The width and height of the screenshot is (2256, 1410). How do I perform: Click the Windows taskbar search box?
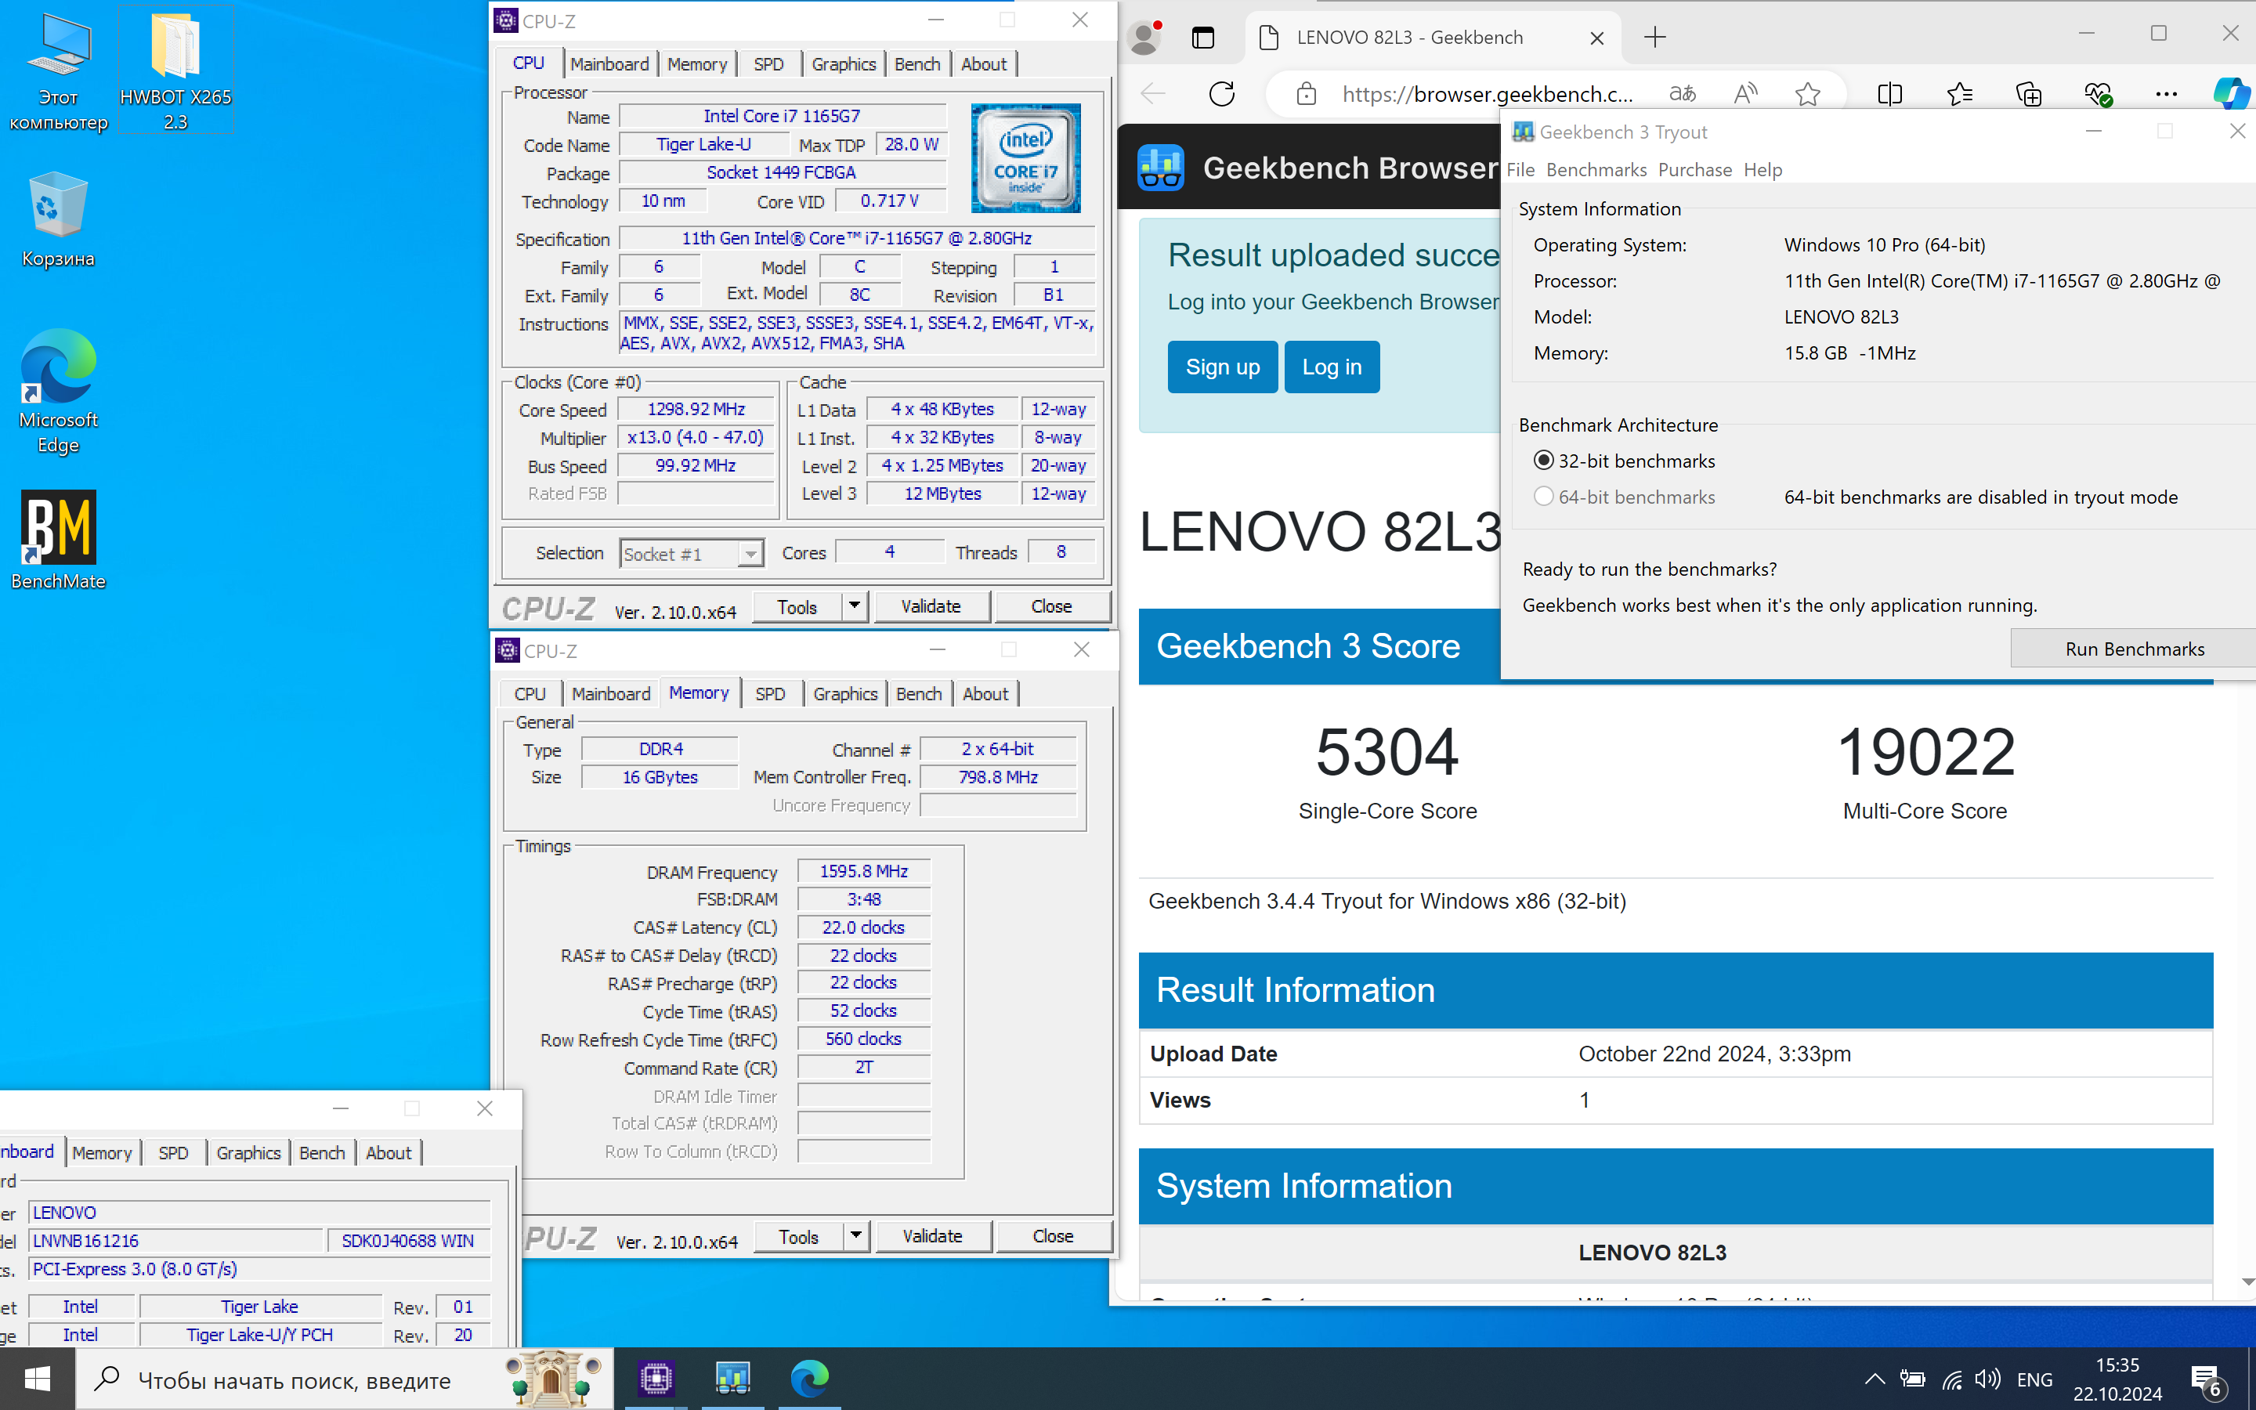pos(343,1379)
